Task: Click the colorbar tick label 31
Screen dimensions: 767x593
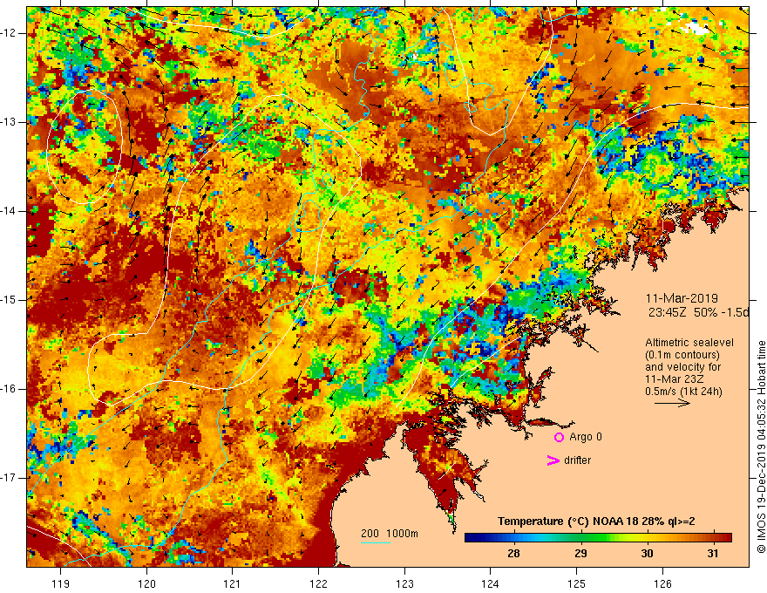Action: 713,554
